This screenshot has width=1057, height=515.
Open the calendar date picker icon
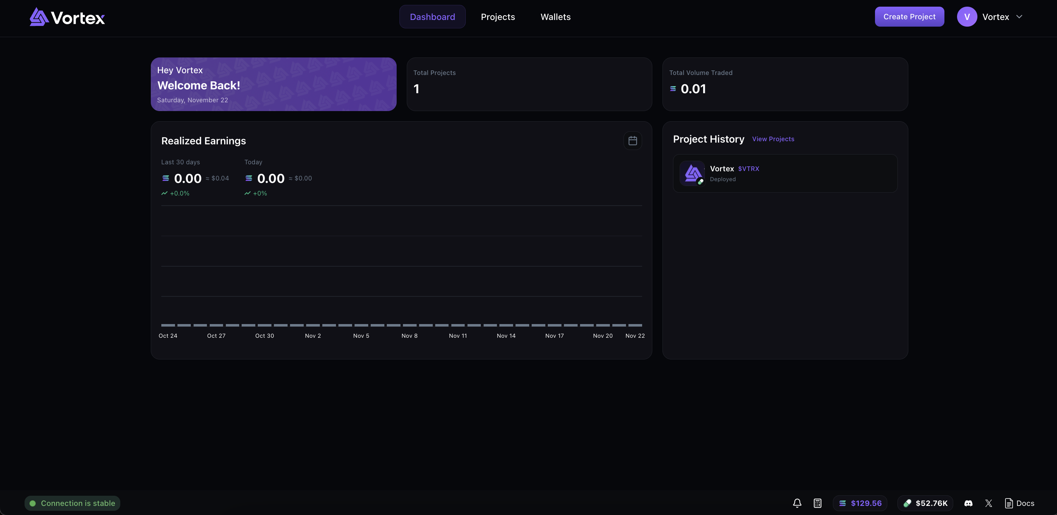click(x=632, y=140)
